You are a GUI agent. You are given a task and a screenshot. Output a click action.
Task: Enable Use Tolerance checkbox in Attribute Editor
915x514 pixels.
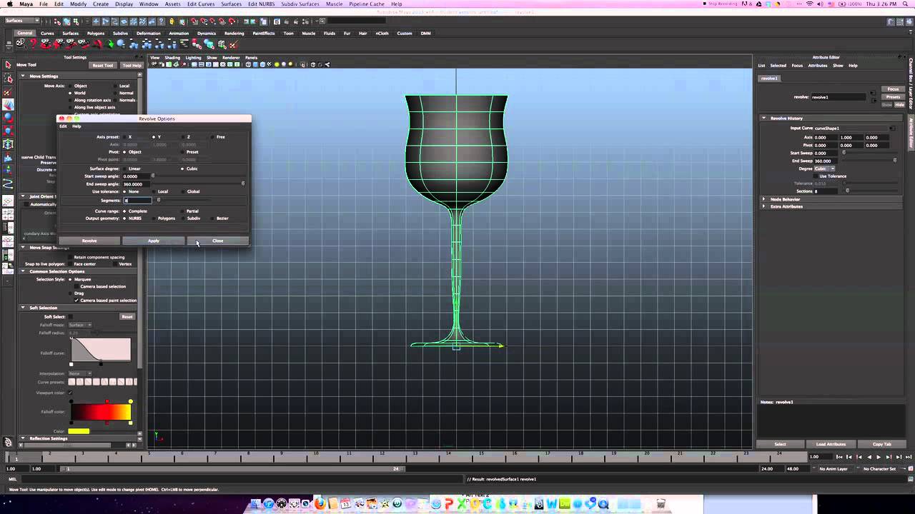(816, 176)
